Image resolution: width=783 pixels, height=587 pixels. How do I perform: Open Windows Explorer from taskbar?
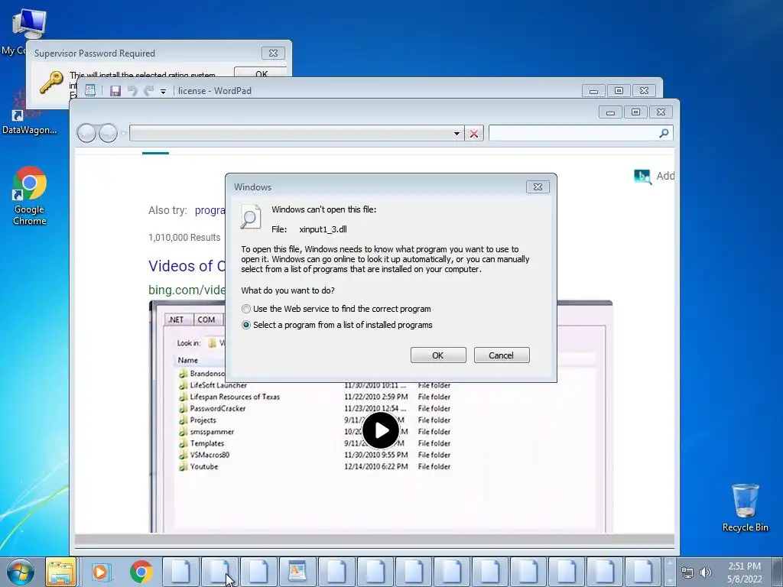point(60,572)
